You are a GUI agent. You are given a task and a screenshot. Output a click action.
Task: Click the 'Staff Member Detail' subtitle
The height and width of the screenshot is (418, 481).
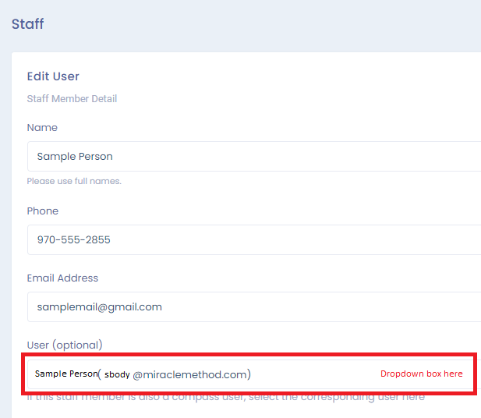[72, 99]
